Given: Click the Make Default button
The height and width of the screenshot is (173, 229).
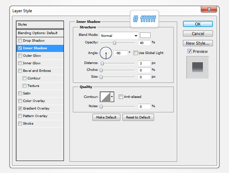Looking at the screenshot, I should coord(106,117).
